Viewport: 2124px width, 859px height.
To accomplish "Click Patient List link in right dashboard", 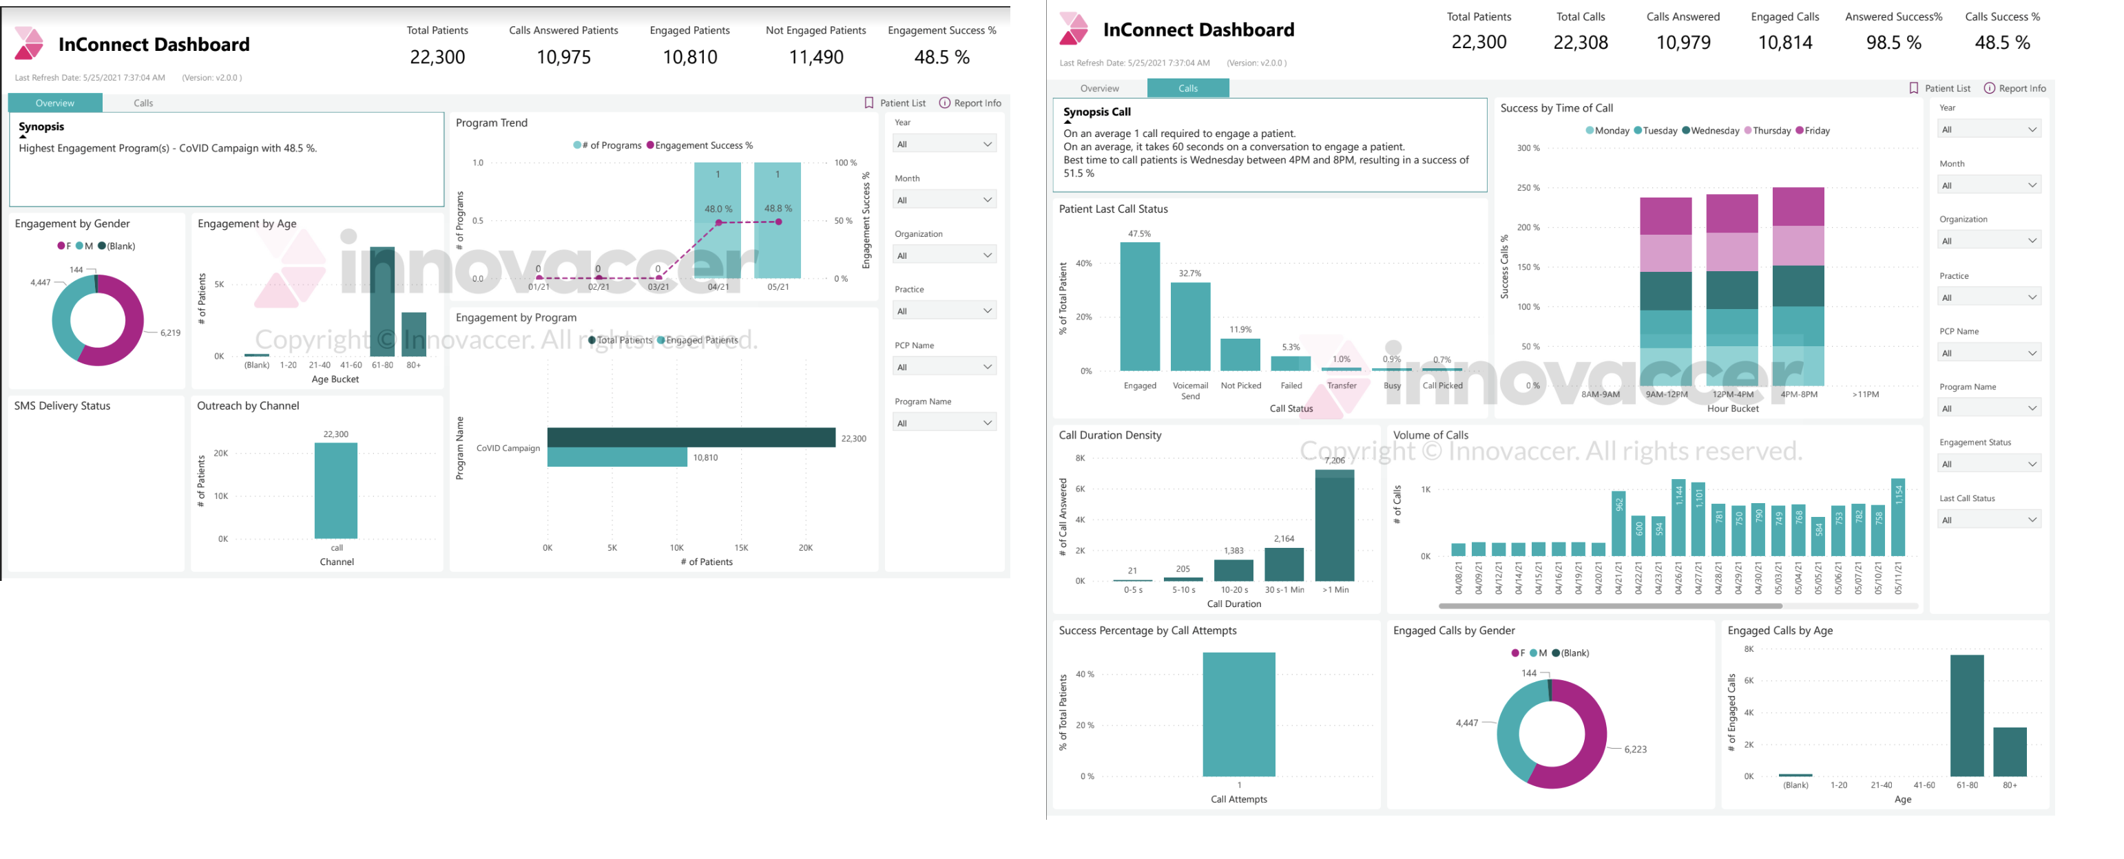I will point(1948,88).
